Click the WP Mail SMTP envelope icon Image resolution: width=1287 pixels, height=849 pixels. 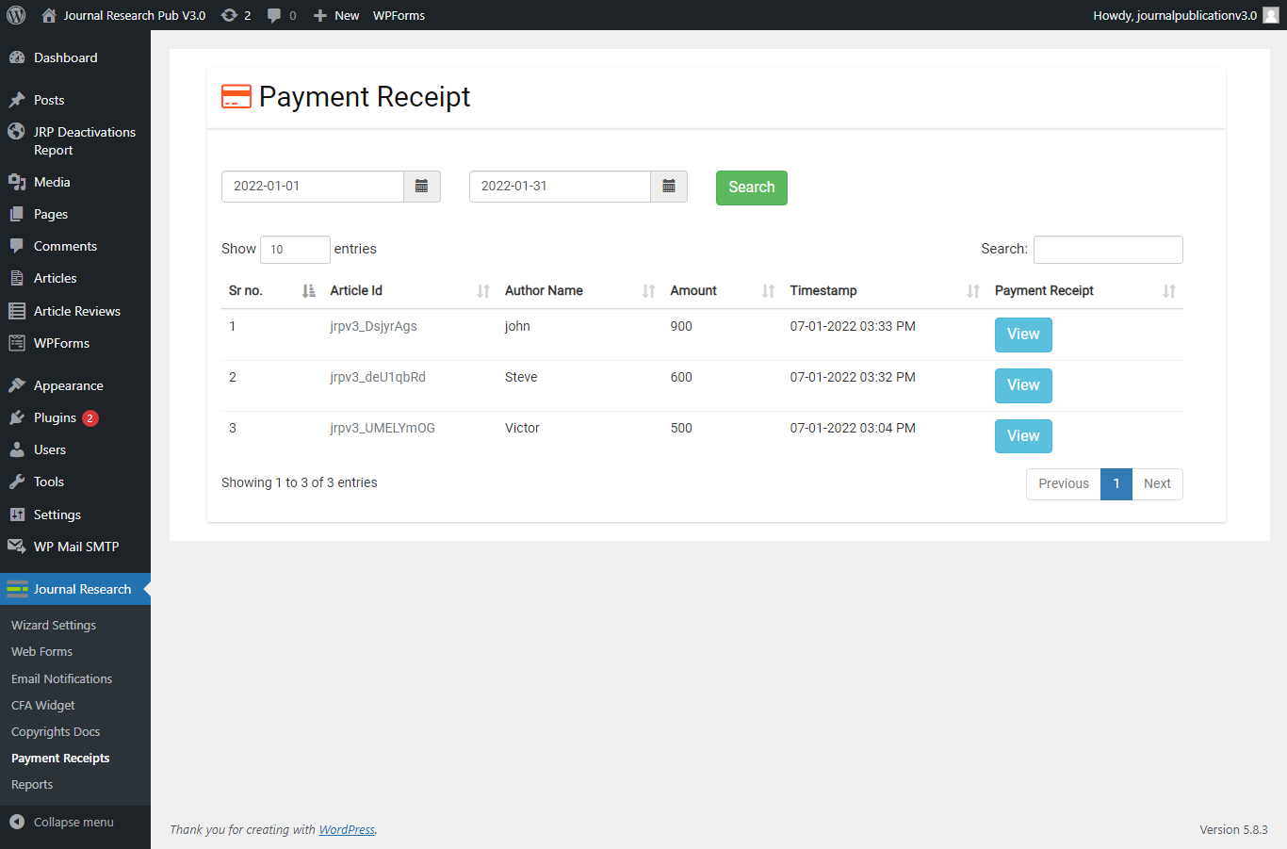(17, 547)
